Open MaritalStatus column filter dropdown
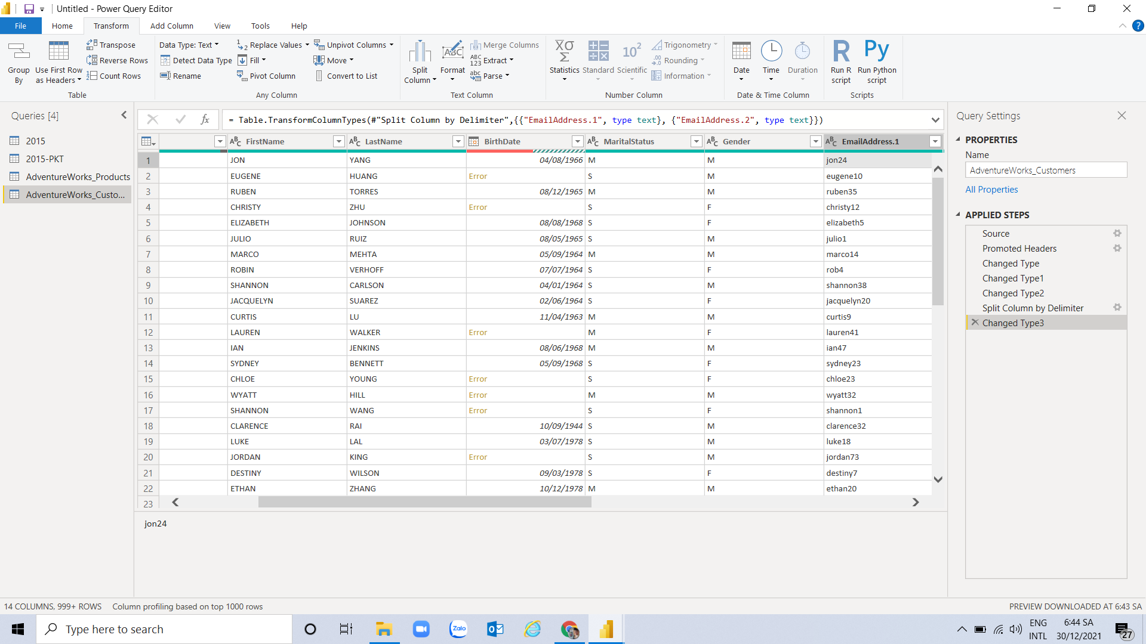Image resolution: width=1146 pixels, height=644 pixels. (696, 141)
